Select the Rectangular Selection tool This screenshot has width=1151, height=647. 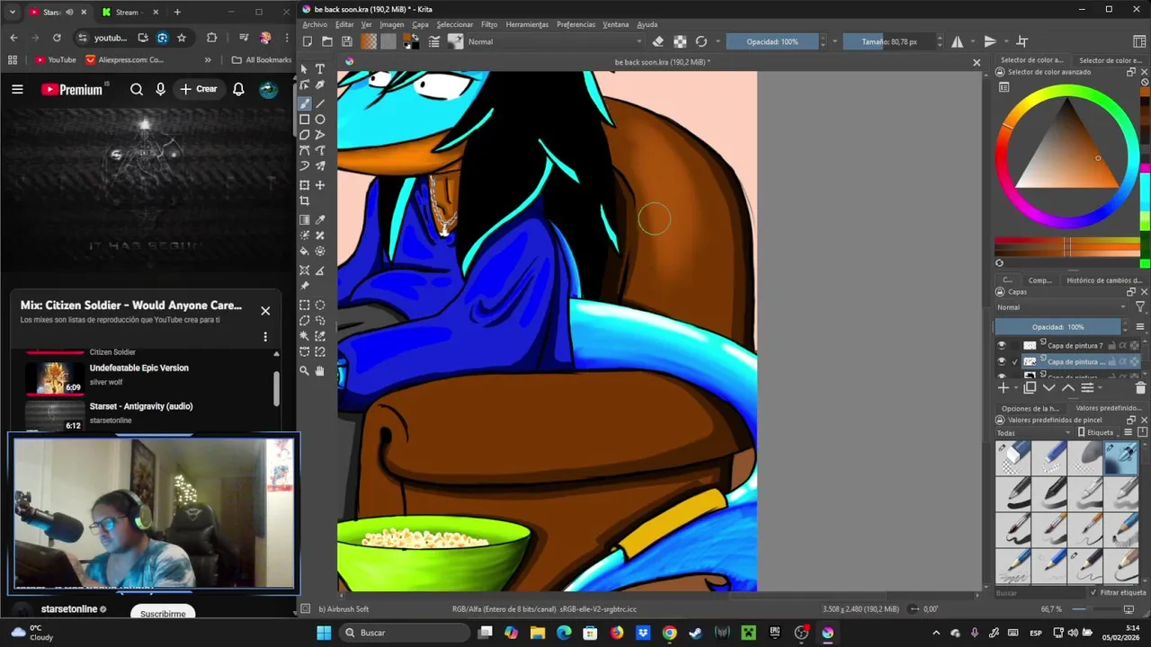[305, 305]
